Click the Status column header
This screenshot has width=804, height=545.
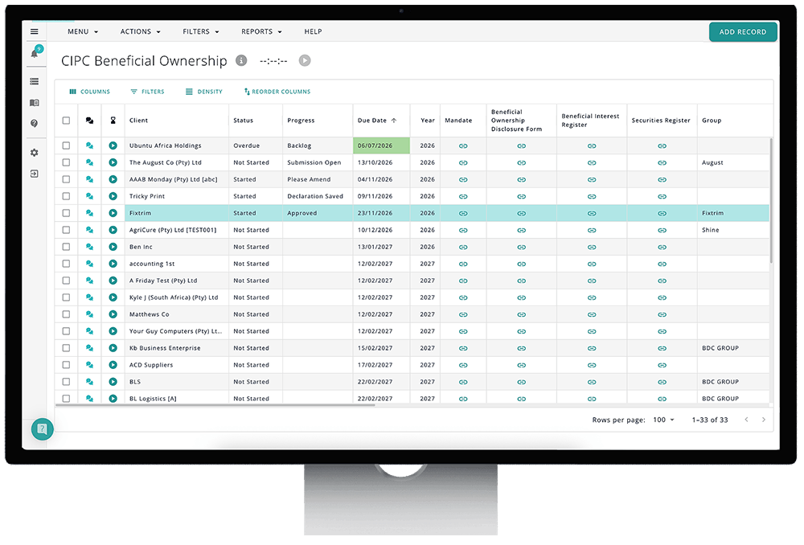tap(243, 121)
